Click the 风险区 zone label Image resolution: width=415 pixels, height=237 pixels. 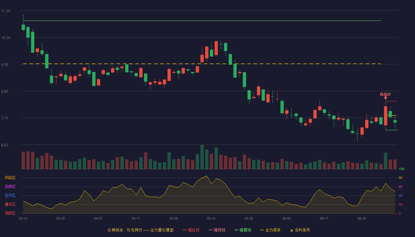(x=10, y=178)
